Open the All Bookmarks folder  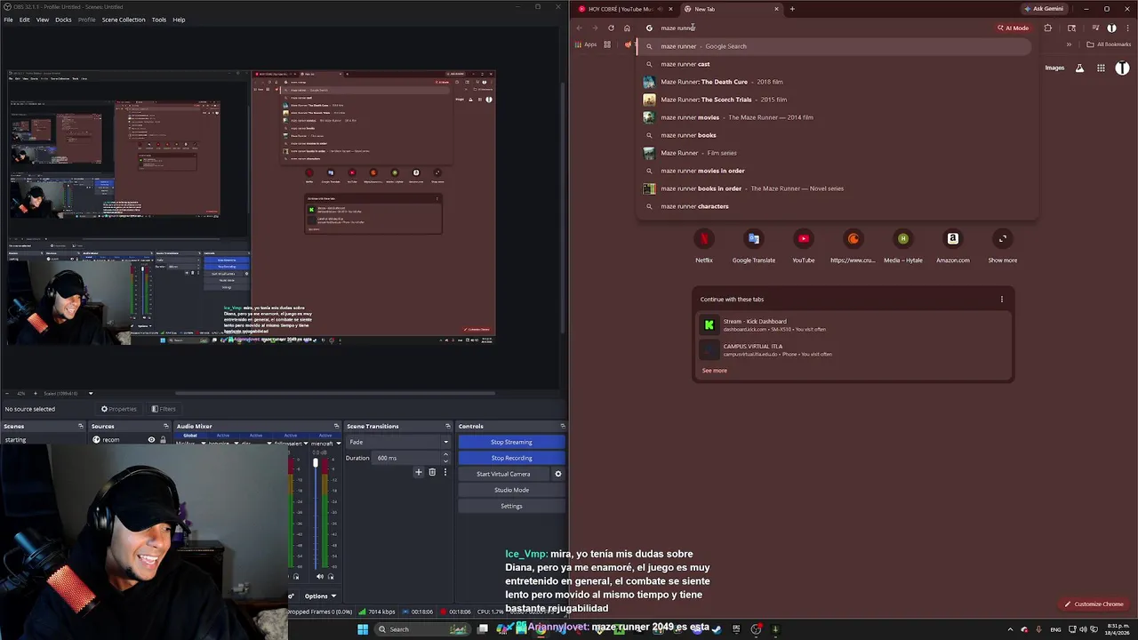point(1110,44)
